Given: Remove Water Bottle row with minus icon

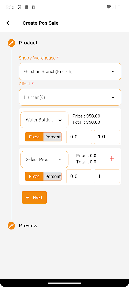Looking at the screenshot, I should click(112, 119).
